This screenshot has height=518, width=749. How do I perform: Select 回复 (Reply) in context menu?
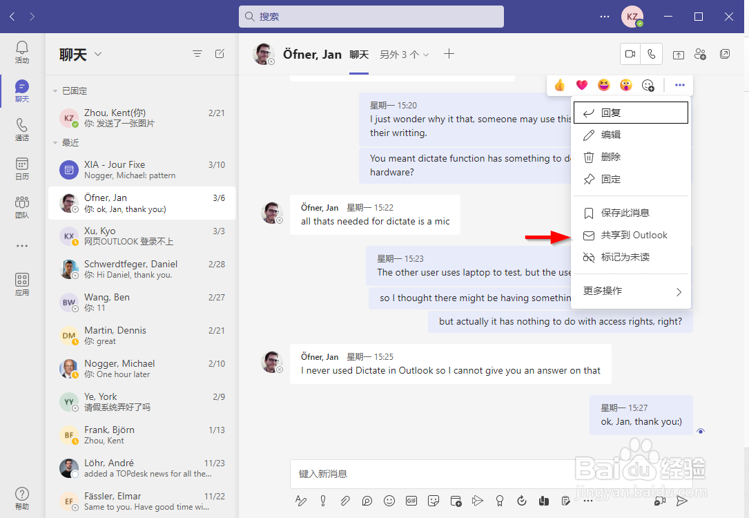pyautogui.click(x=631, y=113)
